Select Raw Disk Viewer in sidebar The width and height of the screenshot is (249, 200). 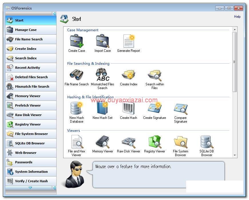point(31,115)
